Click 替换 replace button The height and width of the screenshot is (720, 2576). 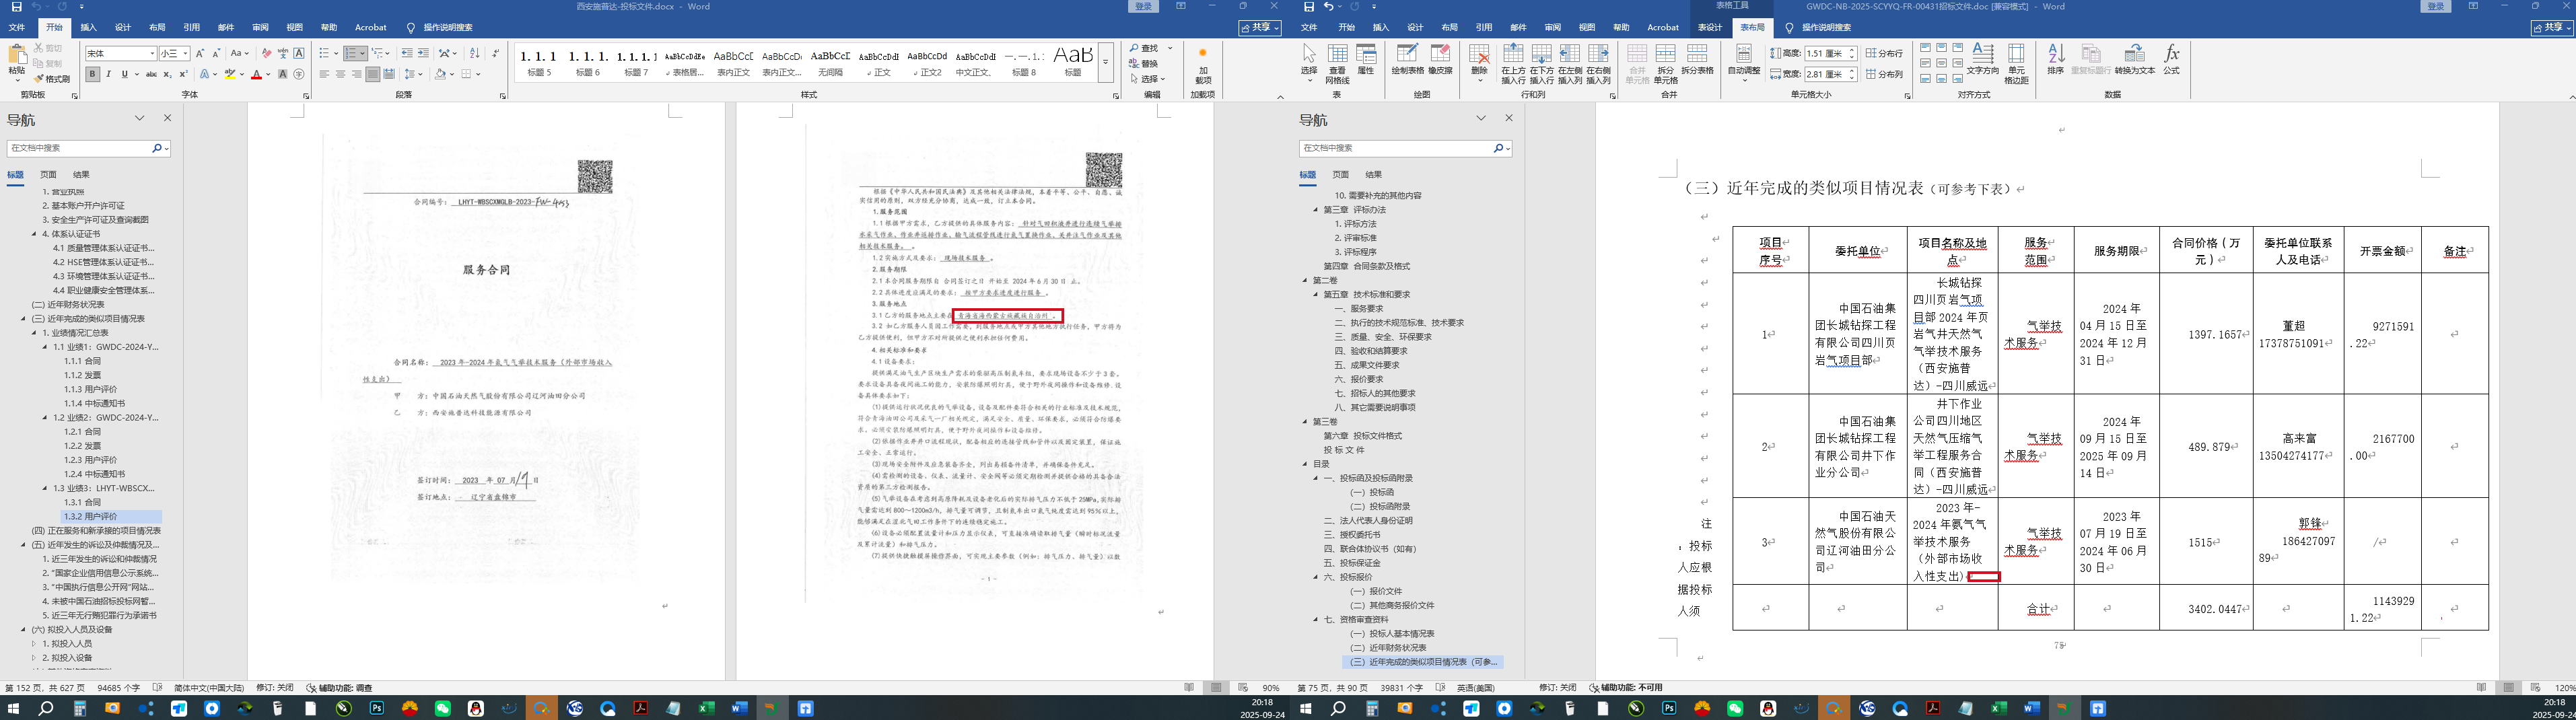[1145, 63]
